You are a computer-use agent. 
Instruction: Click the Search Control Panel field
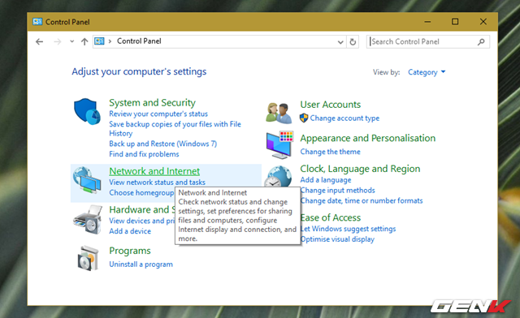pos(428,41)
